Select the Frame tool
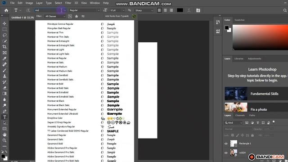 (x=4, y=53)
